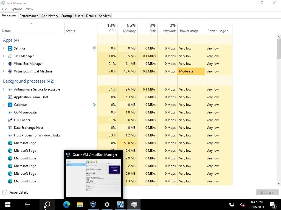Click the CTF Loader pen icon
The image size is (281, 210).
(x=10, y=120)
